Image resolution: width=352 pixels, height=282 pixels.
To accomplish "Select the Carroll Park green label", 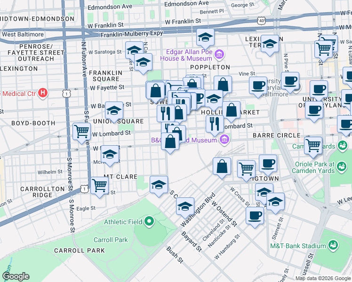I will tap(111, 240).
